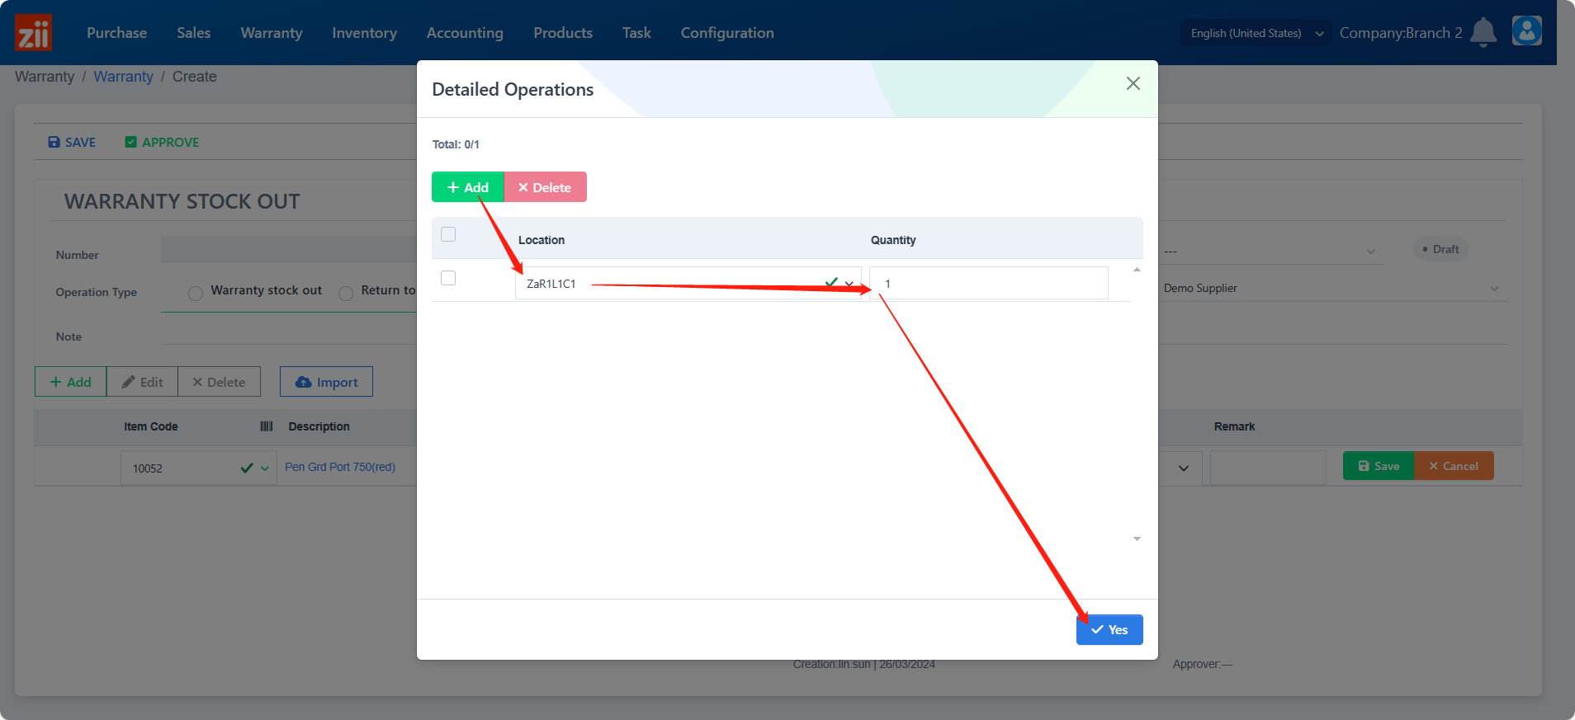Open the Inventory menu
The image size is (1575, 720).
coord(364,33)
